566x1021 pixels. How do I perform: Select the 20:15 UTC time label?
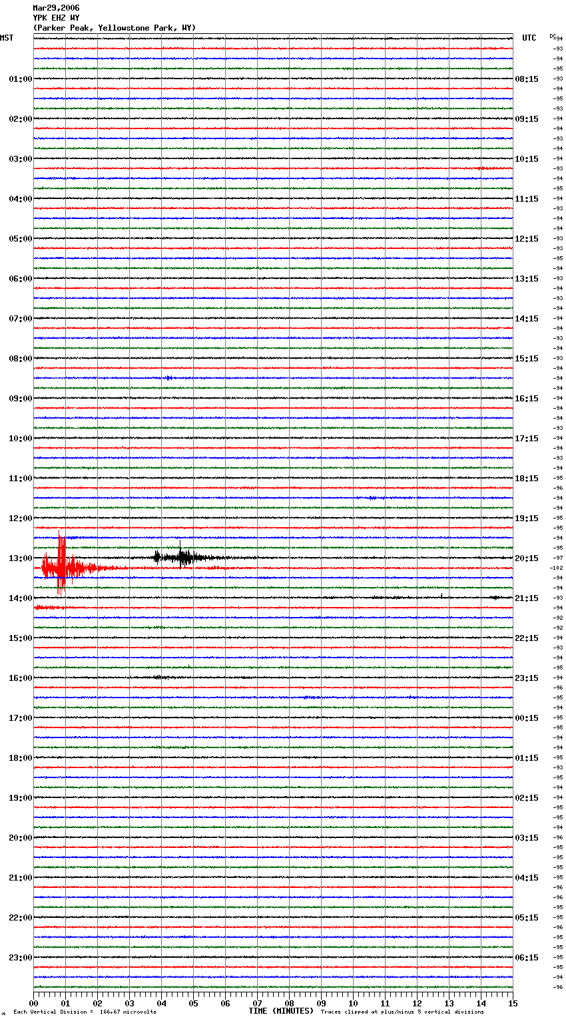(x=527, y=558)
